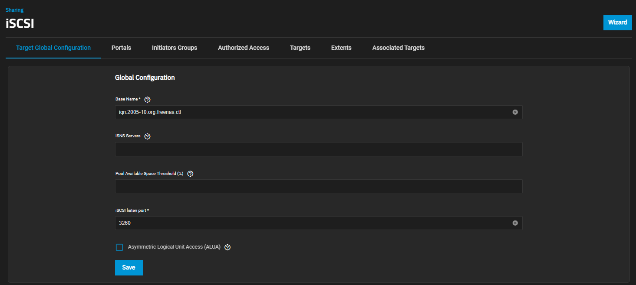636x285 pixels.
Task: Enable Asymmetric Logical Unit Access (ALUA)
Action: [x=119, y=247]
